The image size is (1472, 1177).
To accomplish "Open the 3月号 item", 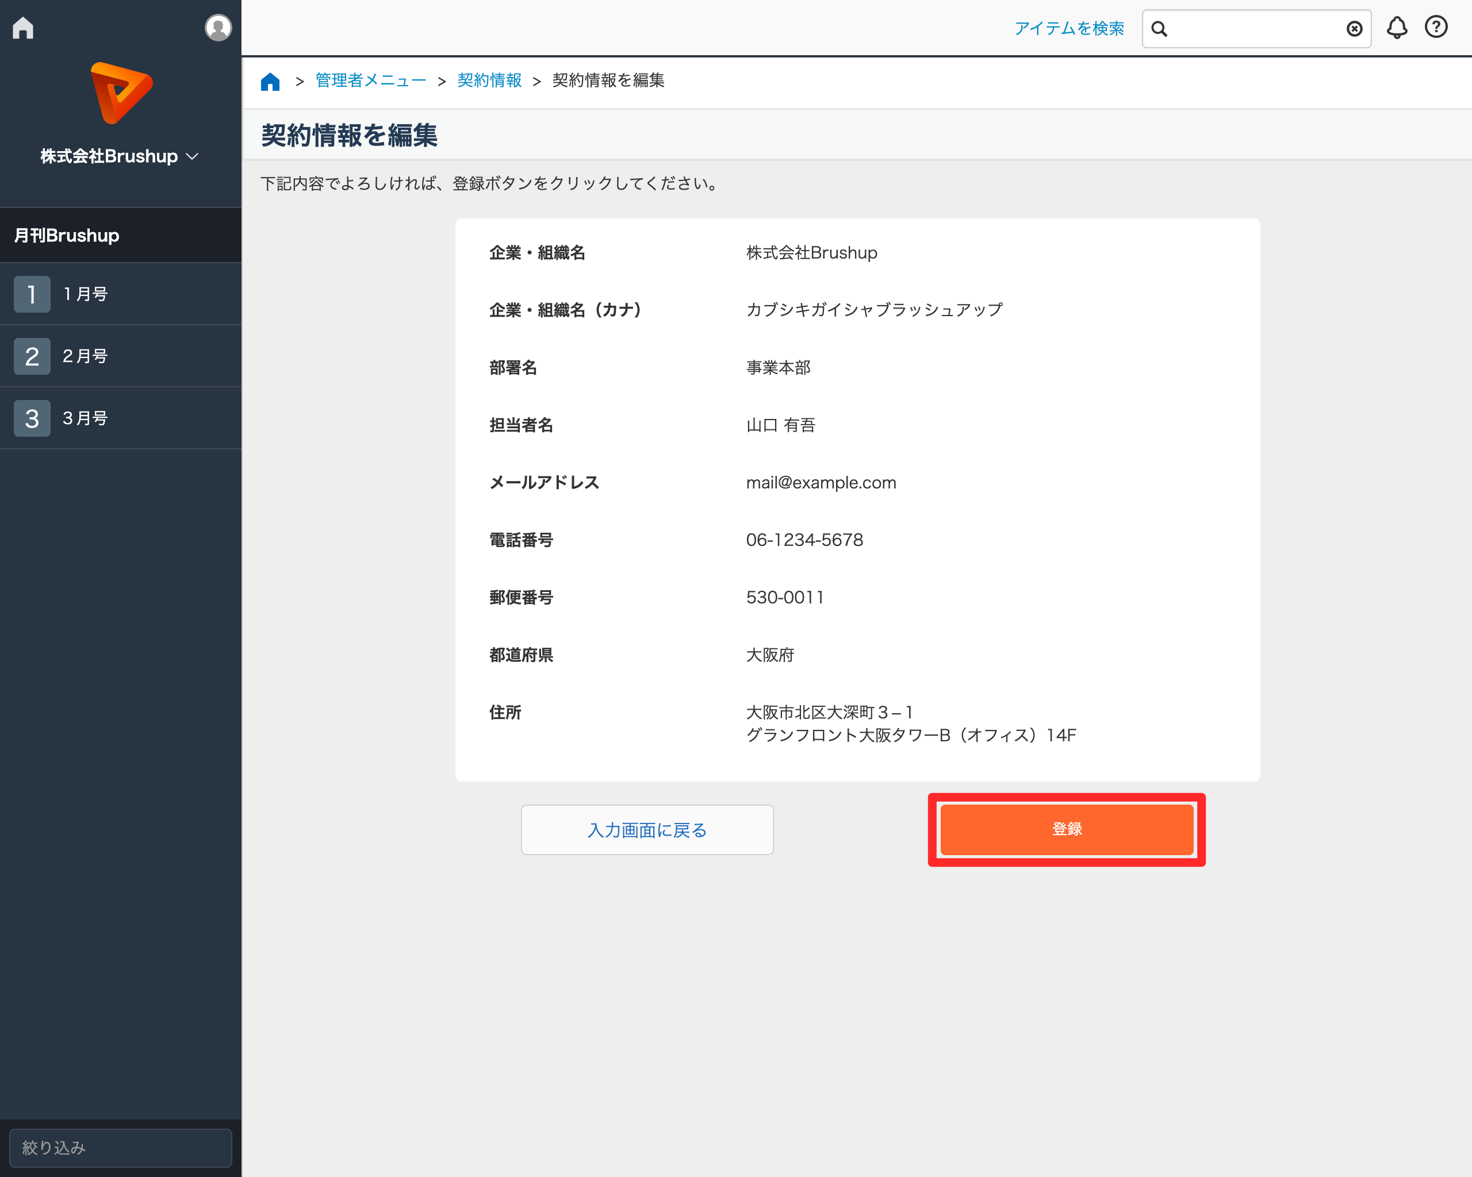I will [x=120, y=418].
